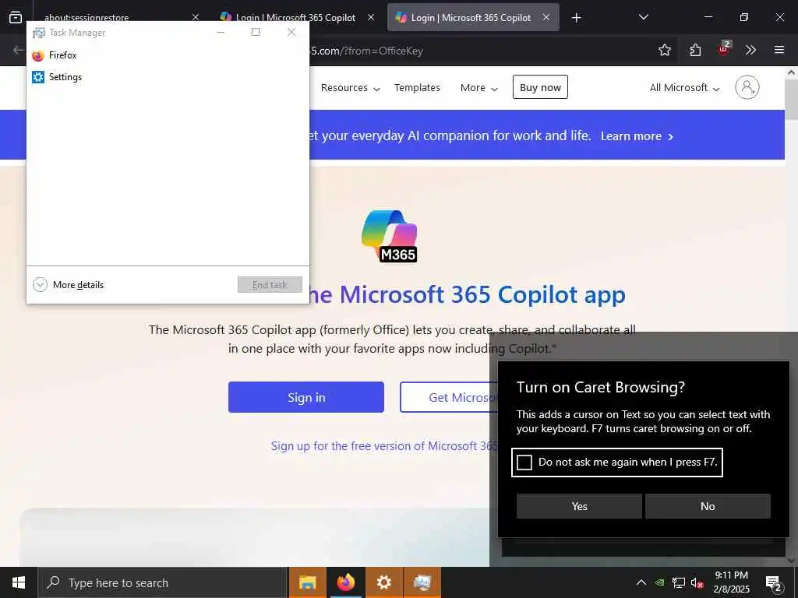Check Do not ask me again checkbox

coord(524,463)
